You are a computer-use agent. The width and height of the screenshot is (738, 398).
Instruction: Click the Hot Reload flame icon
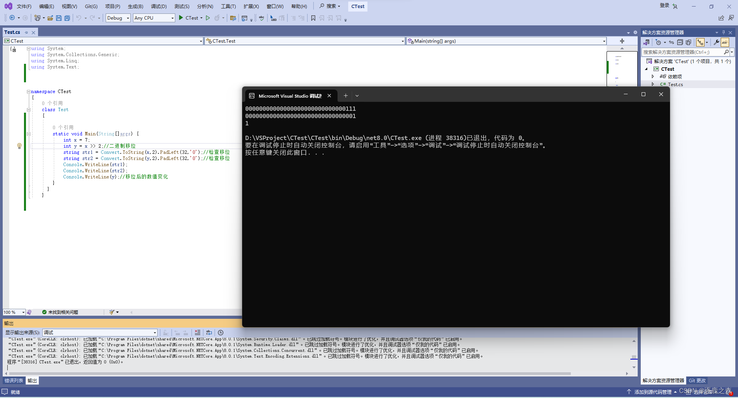(x=217, y=18)
